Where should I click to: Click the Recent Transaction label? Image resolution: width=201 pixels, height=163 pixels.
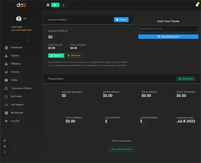click(x=121, y=141)
